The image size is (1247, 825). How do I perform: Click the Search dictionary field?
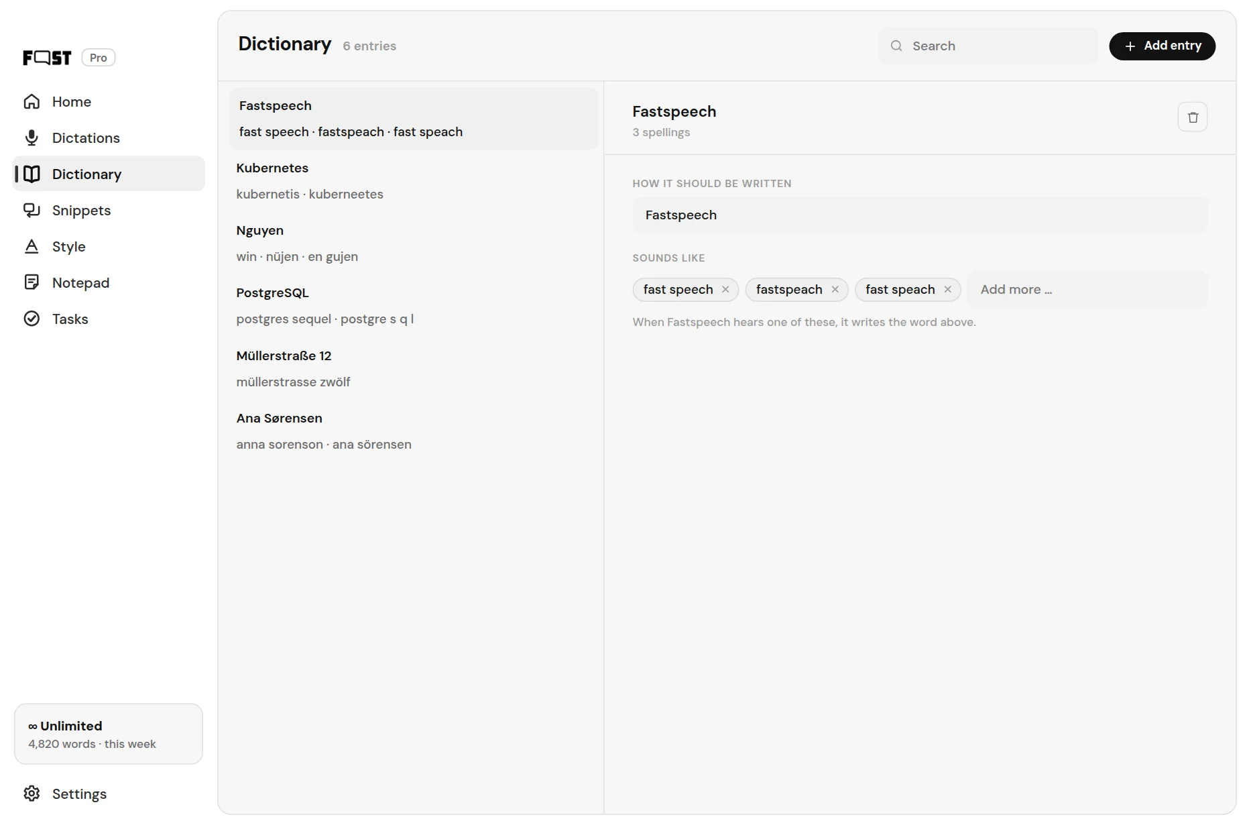(x=988, y=46)
